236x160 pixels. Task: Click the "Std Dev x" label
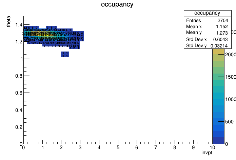(196, 39)
